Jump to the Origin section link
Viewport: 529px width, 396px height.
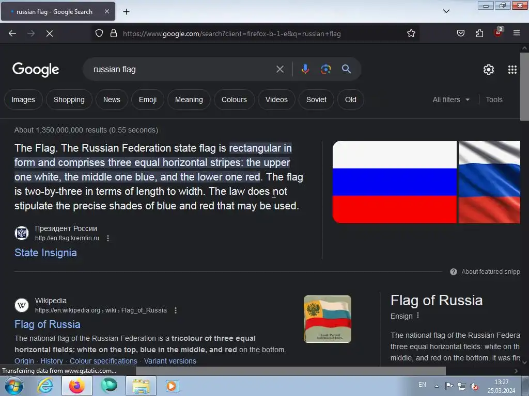(x=24, y=361)
